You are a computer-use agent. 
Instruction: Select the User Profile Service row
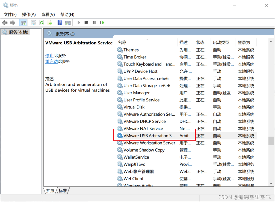[187, 100]
